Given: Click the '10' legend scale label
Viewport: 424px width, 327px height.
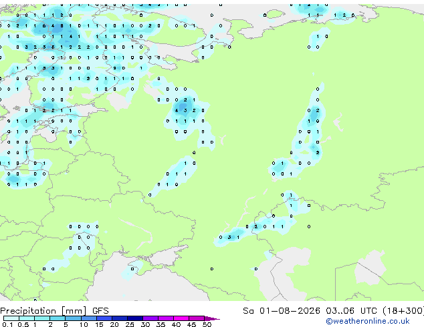Looking at the screenshot, I should point(84,324).
